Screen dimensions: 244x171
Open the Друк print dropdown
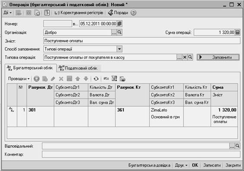[x=181, y=165]
